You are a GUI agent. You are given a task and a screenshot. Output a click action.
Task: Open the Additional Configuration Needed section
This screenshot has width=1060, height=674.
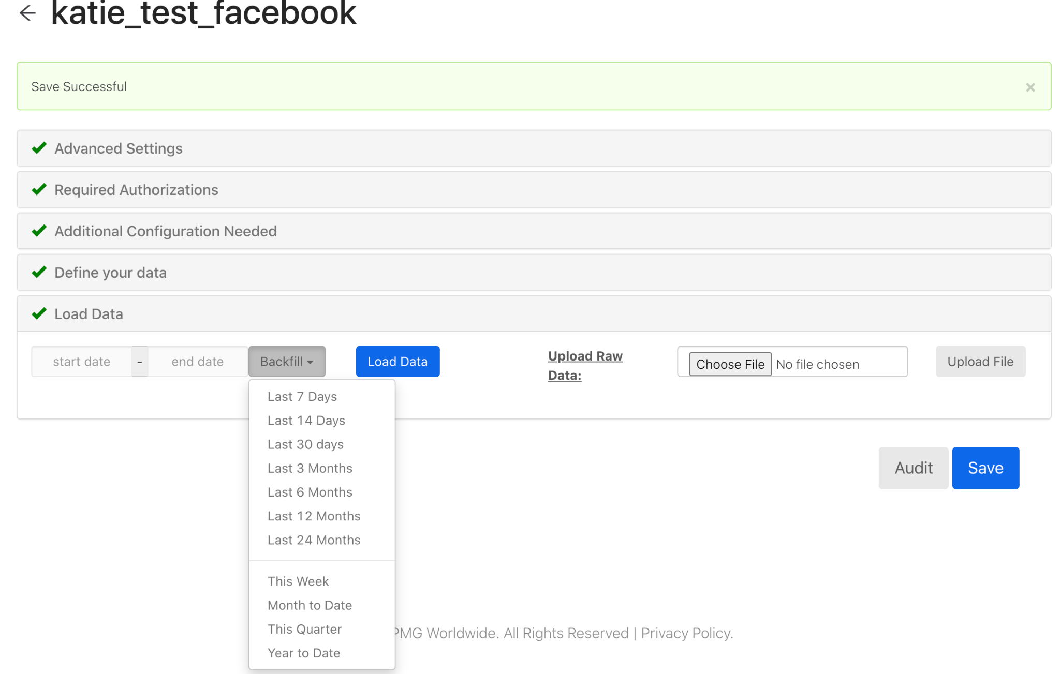coord(166,231)
